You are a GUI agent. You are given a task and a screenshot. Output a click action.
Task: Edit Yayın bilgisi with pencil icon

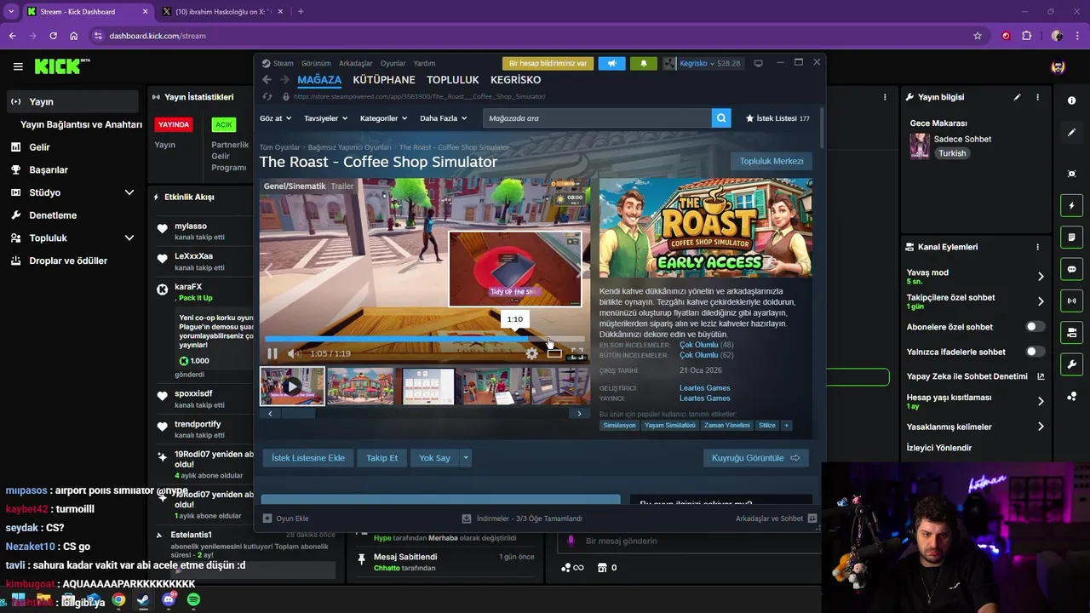click(x=1017, y=97)
